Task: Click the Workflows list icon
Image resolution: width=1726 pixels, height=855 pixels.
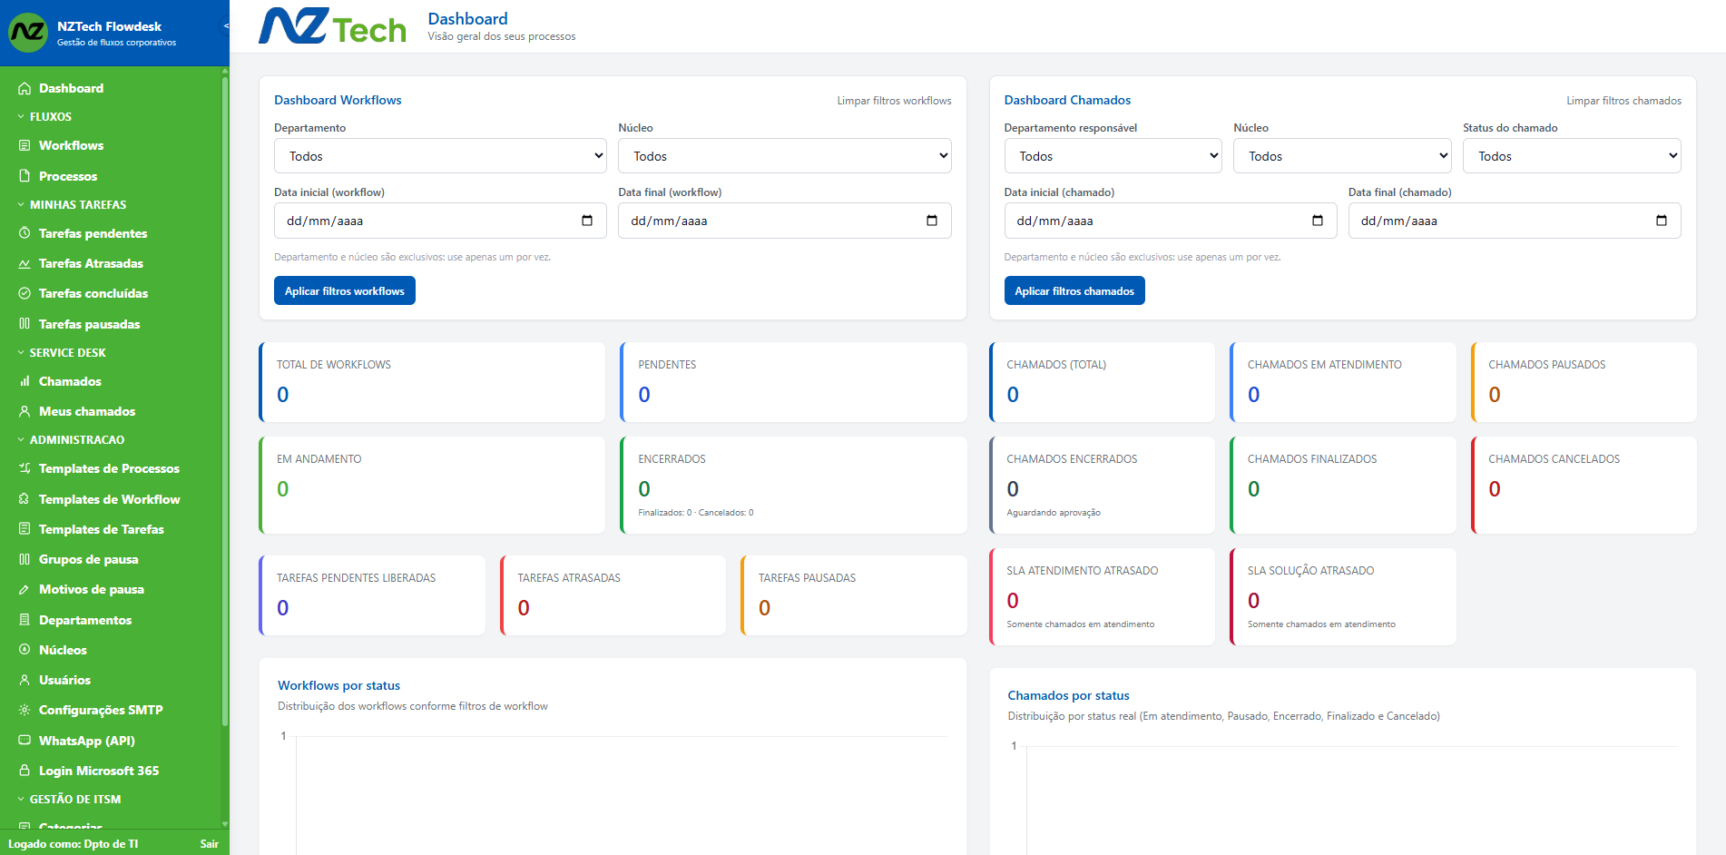Action: pyautogui.click(x=25, y=145)
